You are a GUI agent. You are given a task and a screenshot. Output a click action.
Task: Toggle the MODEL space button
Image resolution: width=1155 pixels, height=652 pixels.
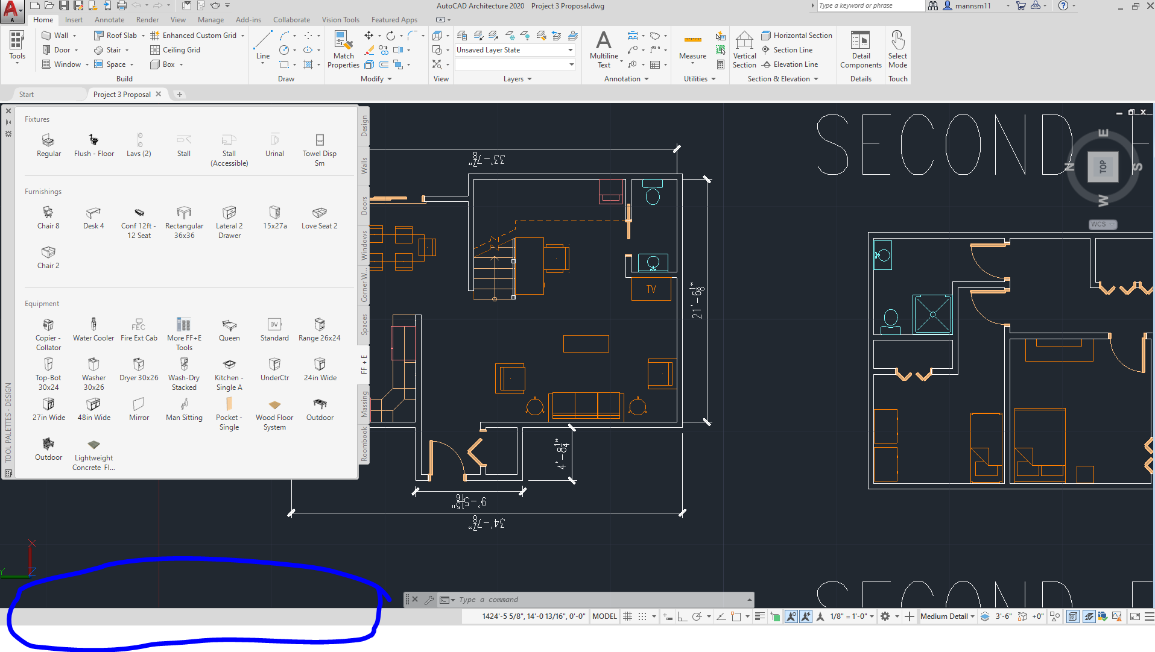tap(604, 616)
